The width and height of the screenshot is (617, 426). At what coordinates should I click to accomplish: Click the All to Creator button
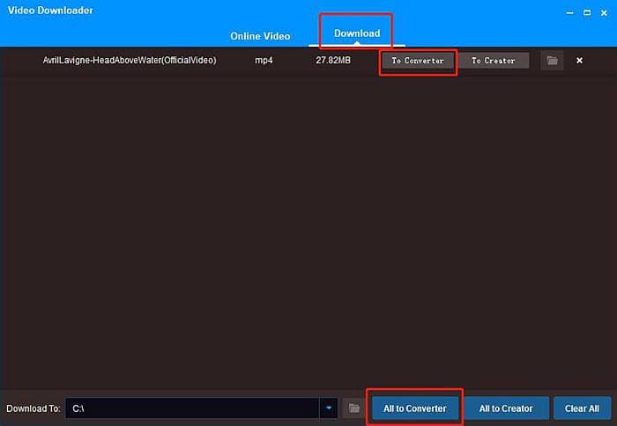(506, 408)
